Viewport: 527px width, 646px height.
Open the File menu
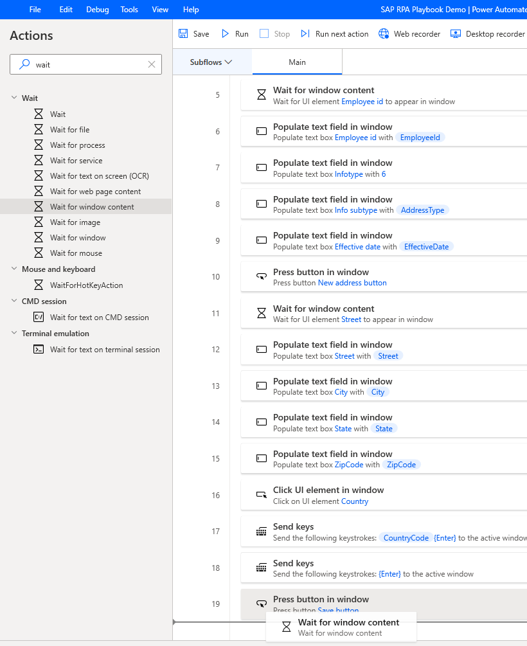tap(35, 10)
